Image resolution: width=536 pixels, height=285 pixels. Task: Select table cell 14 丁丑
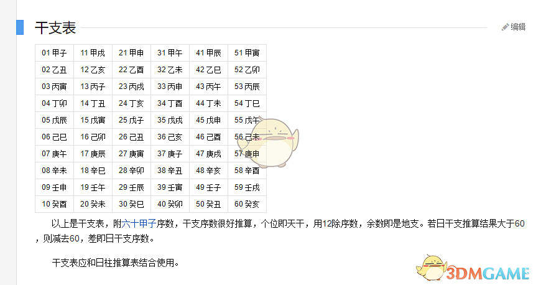(93, 103)
